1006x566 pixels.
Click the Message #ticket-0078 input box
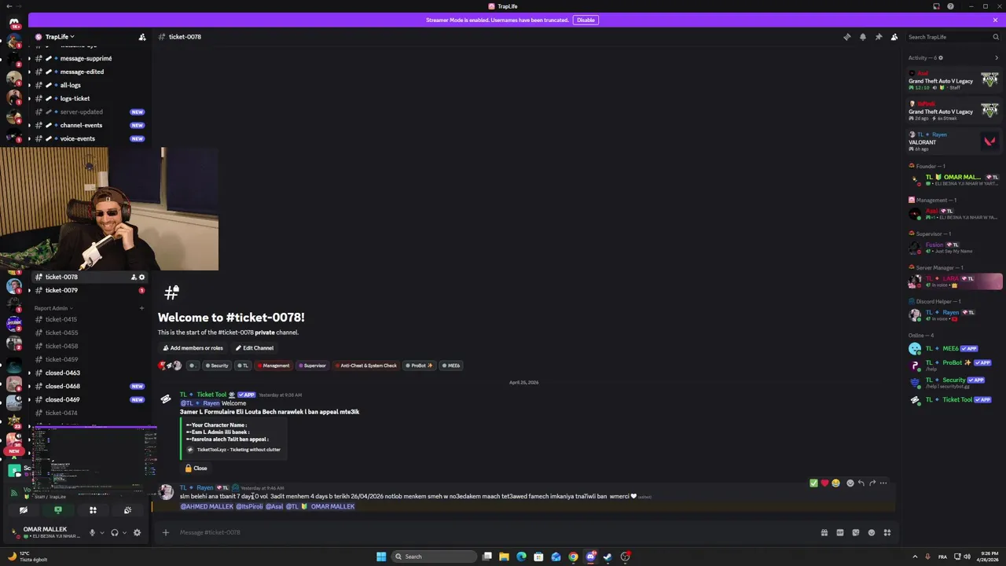[x=495, y=532]
